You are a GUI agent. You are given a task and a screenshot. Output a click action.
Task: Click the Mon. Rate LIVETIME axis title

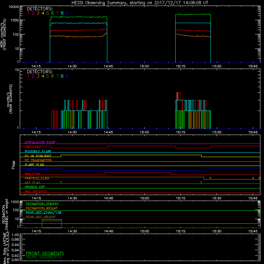tap(6, 248)
